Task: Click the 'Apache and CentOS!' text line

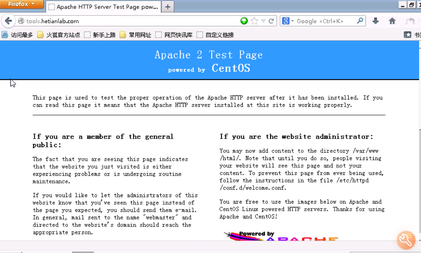Action: [x=248, y=217]
